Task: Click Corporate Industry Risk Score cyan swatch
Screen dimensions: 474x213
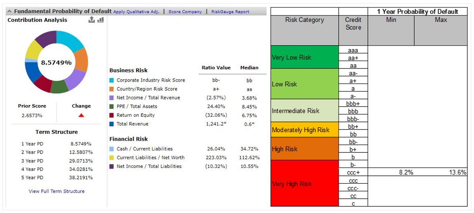Action: (112, 80)
